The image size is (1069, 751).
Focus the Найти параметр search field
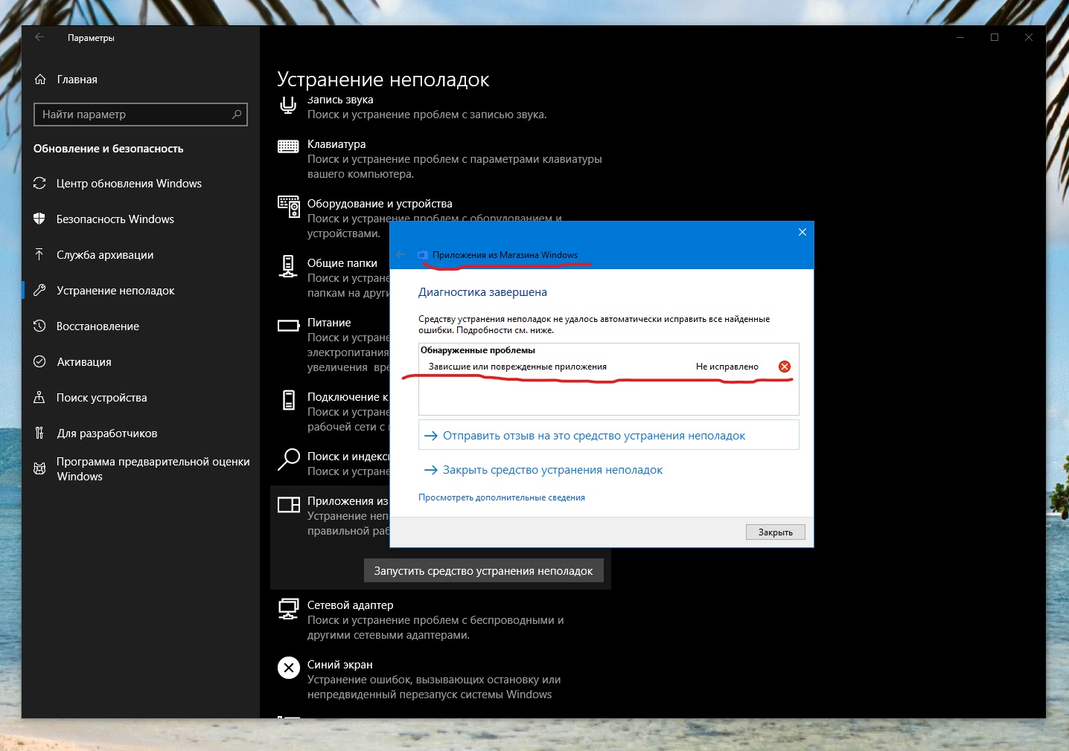click(x=141, y=115)
